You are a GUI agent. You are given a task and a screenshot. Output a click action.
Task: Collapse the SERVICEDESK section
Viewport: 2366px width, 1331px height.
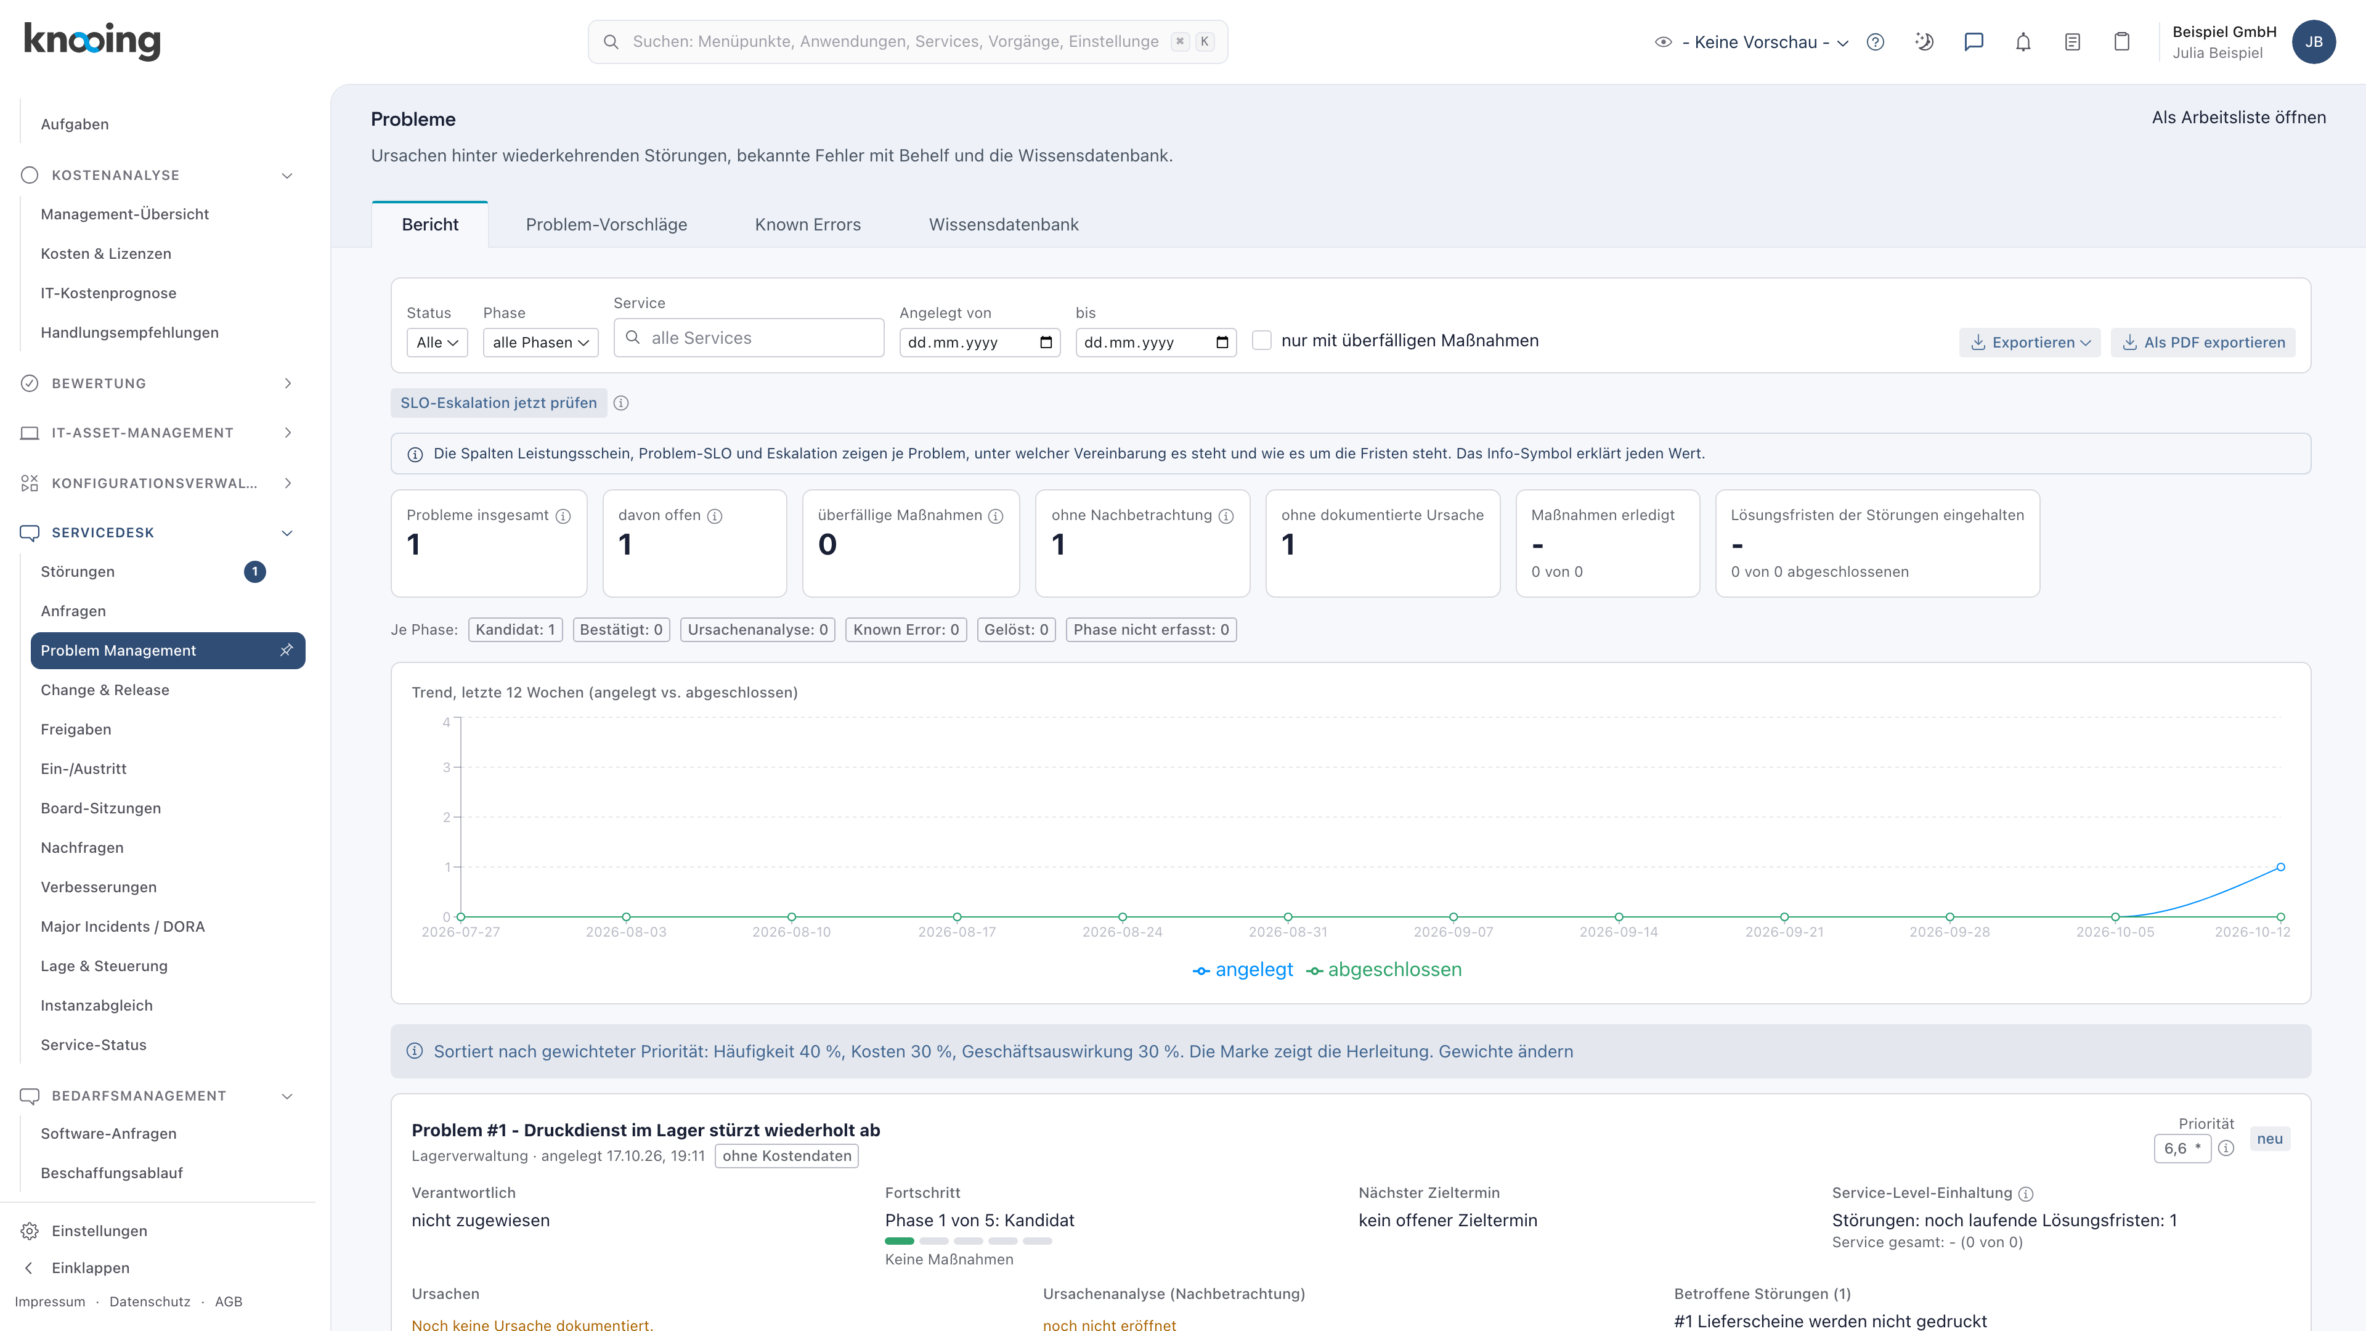(x=287, y=533)
